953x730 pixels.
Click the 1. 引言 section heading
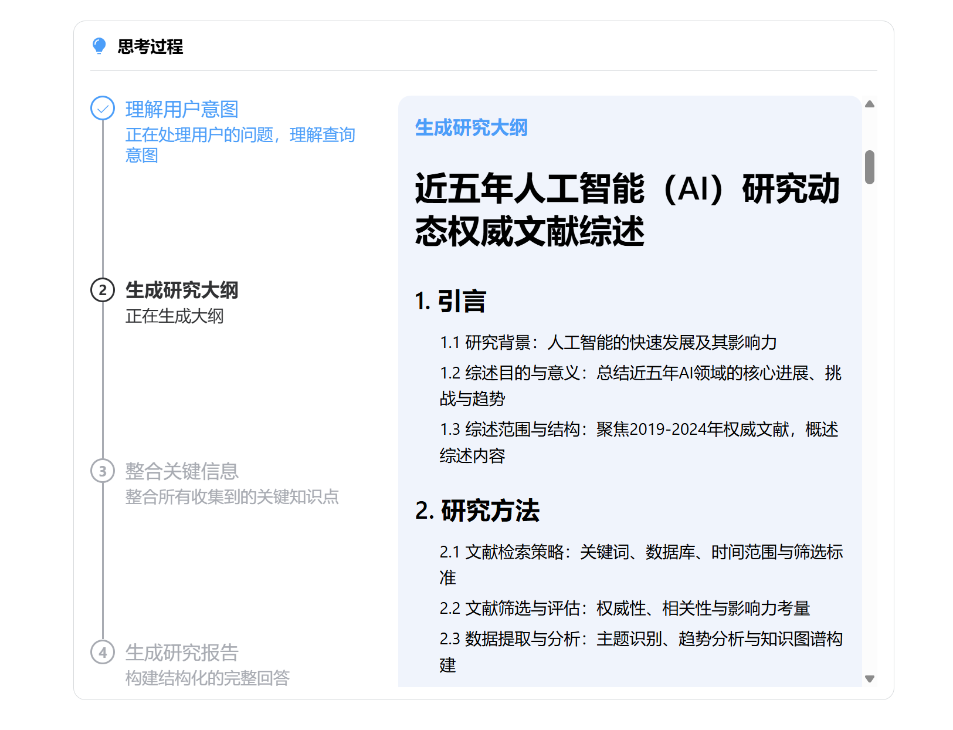[450, 301]
